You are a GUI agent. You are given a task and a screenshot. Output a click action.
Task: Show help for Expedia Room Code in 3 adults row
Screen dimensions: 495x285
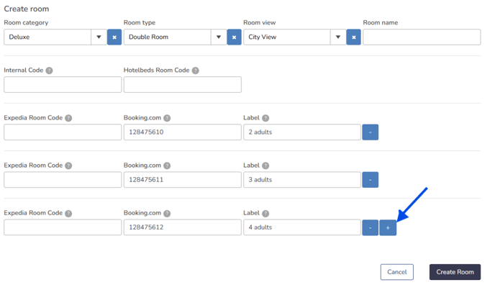[68, 166]
